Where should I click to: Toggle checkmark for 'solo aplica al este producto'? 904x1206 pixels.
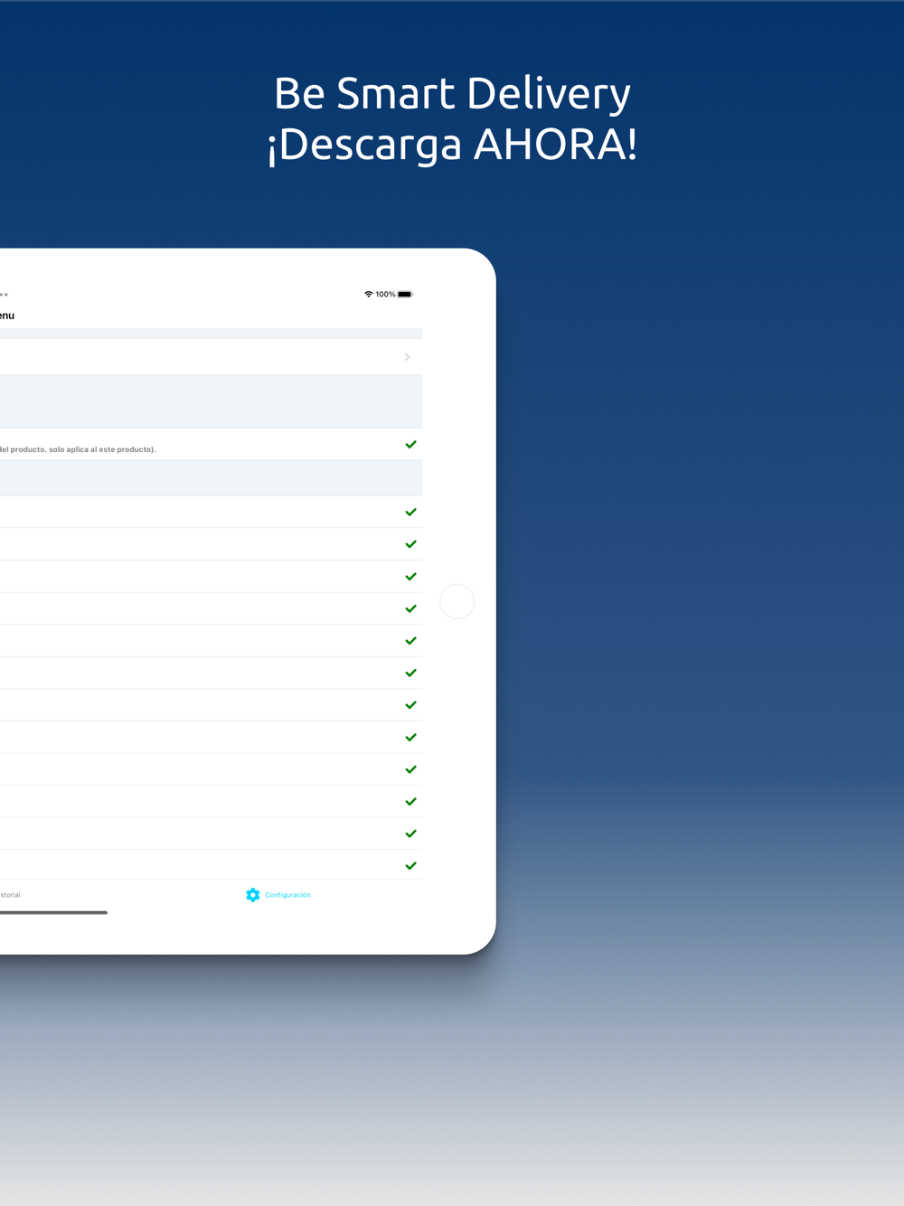tap(411, 445)
